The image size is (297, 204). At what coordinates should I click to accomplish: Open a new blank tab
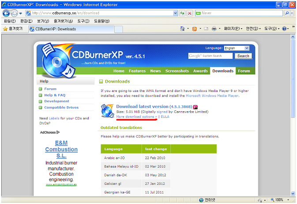point(119,29)
